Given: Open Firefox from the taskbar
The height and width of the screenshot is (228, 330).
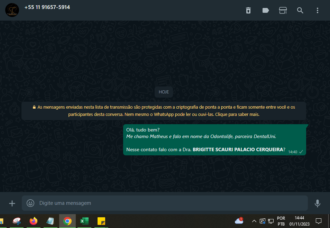Looking at the screenshot, I should pyautogui.click(x=34, y=221).
